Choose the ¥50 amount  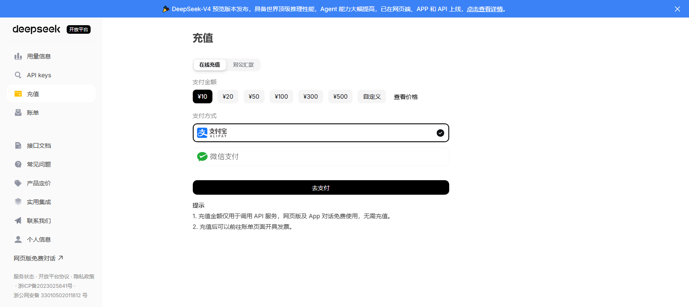point(254,96)
